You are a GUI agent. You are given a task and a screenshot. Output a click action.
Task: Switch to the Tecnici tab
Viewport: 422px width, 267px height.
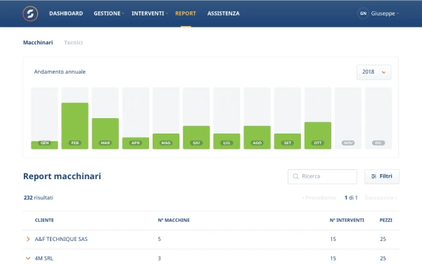point(73,42)
